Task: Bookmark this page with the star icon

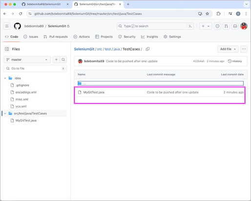Action: tap(207, 14)
